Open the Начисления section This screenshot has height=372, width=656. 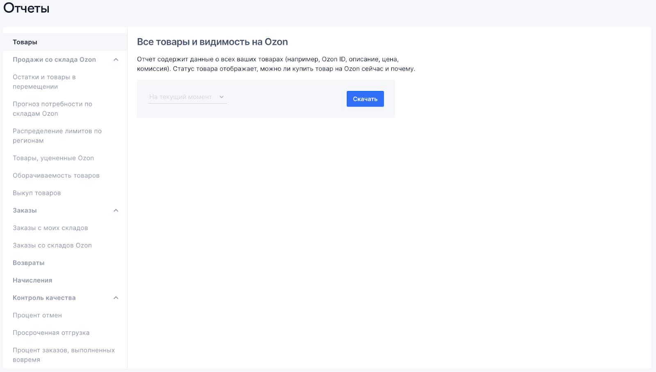32,281
